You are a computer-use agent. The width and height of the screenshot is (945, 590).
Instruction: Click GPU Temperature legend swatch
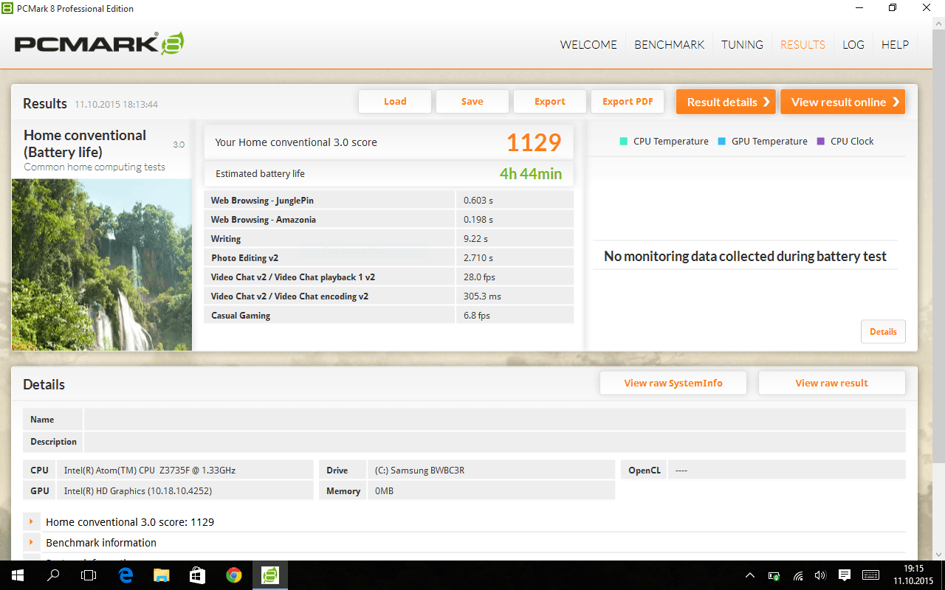point(722,142)
